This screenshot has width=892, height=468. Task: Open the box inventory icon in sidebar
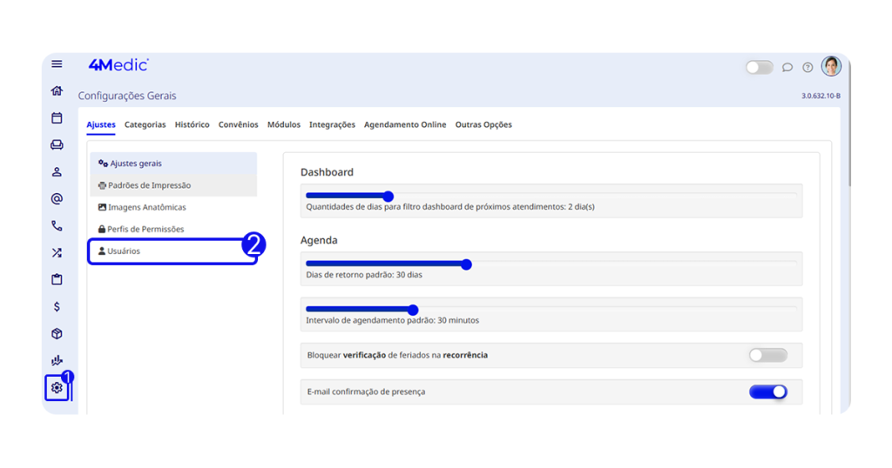coord(57,334)
